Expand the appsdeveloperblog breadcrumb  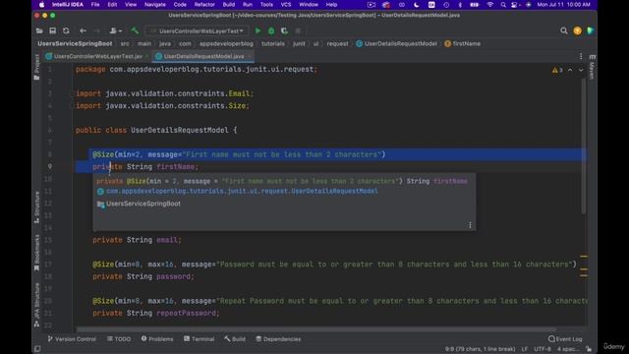coord(226,43)
